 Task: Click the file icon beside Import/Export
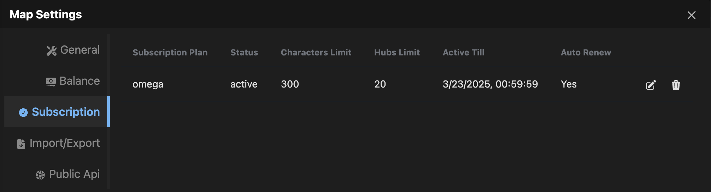point(21,144)
